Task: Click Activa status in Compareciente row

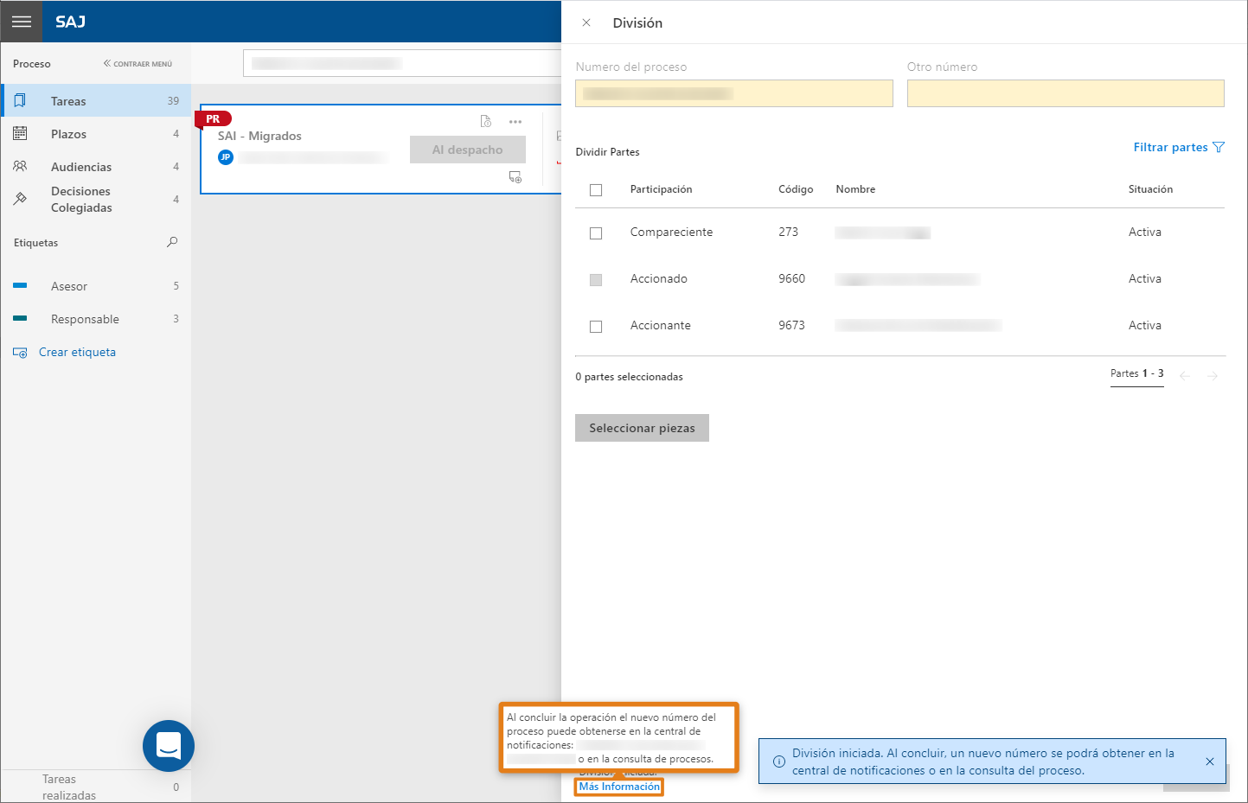Action: (1144, 232)
